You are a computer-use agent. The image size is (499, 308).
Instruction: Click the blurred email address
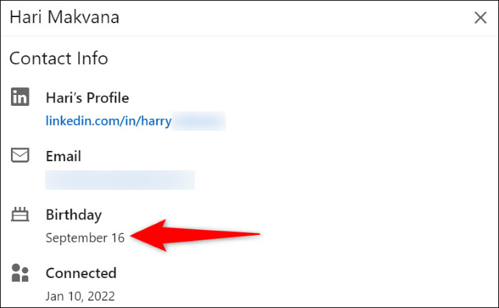(120, 180)
